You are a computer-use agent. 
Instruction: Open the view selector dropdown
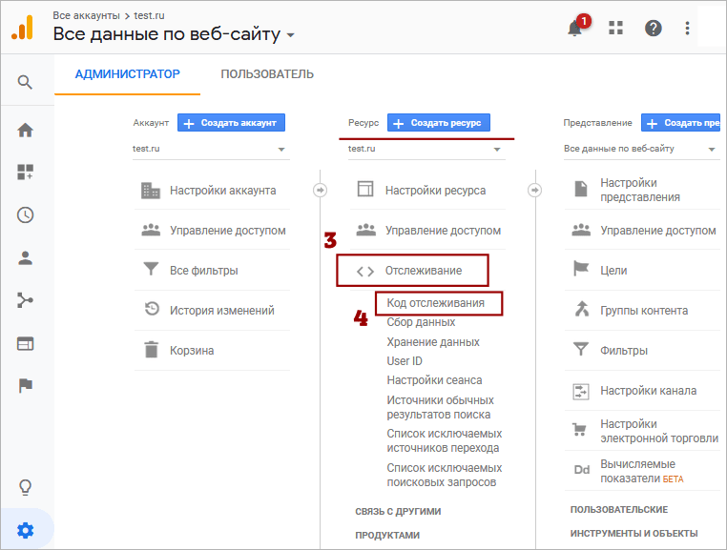(640, 150)
